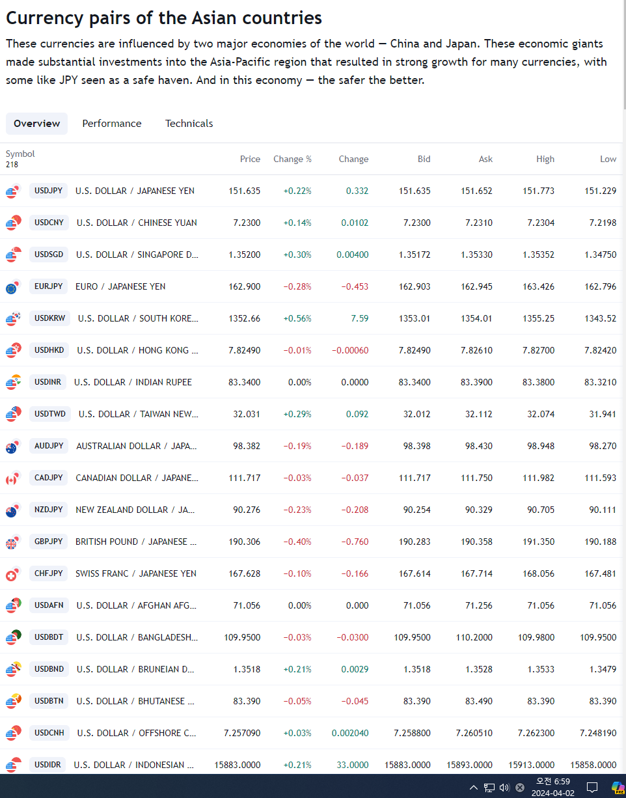Open the USDHKD ticker link
Image resolution: width=626 pixels, height=798 pixels.
49,350
